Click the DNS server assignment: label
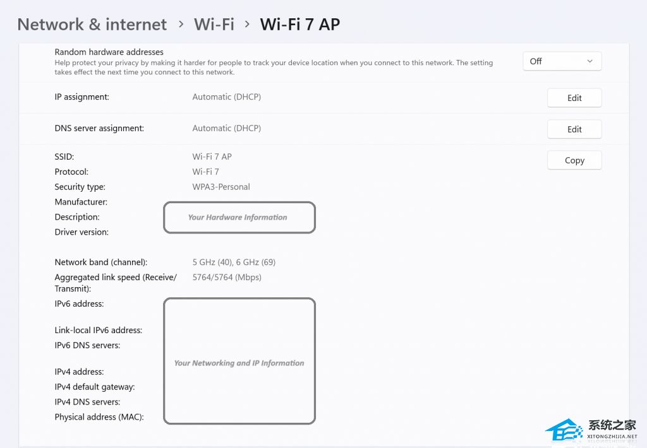The width and height of the screenshot is (647, 448). click(x=99, y=128)
